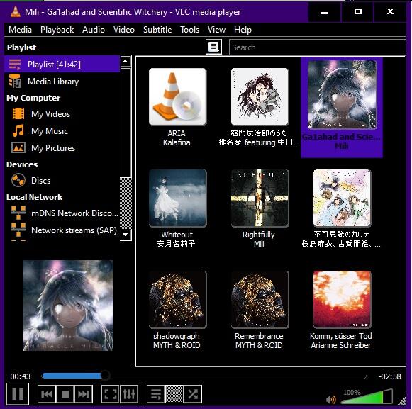Toggle the remaining time display -02:58
Viewport: 412px width, 409px height.
tap(390, 376)
